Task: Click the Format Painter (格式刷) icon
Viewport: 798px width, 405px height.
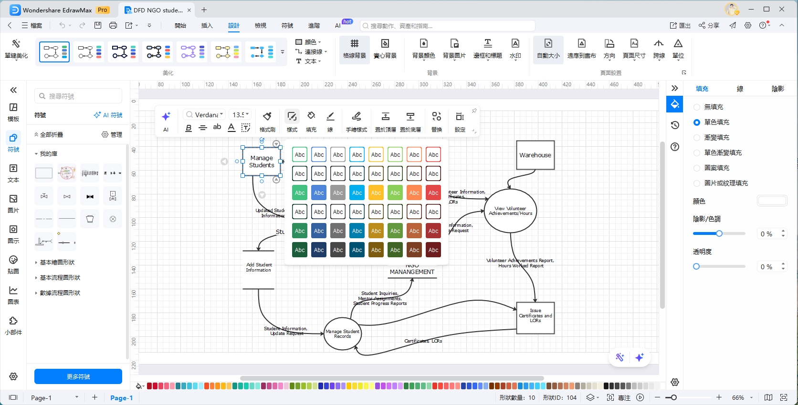Action: click(x=267, y=117)
